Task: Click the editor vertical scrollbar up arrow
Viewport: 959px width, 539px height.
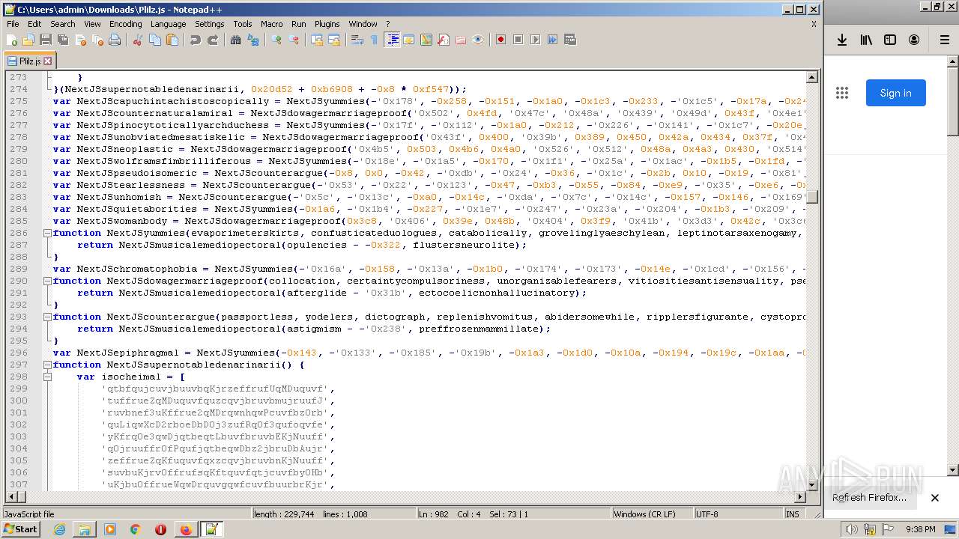Action: pyautogui.click(x=812, y=77)
